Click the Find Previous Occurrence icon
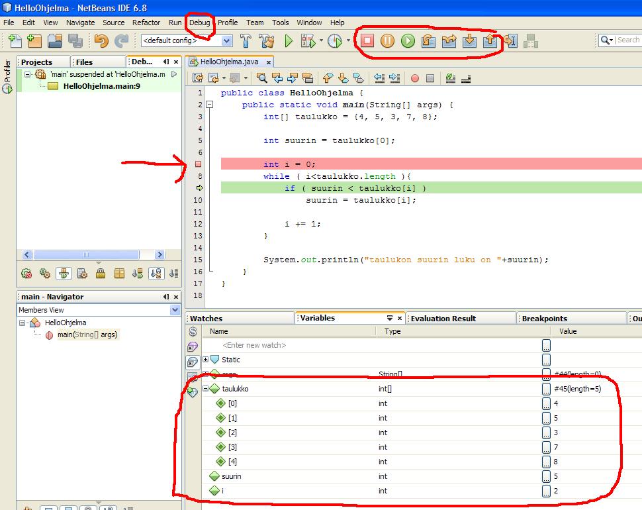 tap(277, 78)
